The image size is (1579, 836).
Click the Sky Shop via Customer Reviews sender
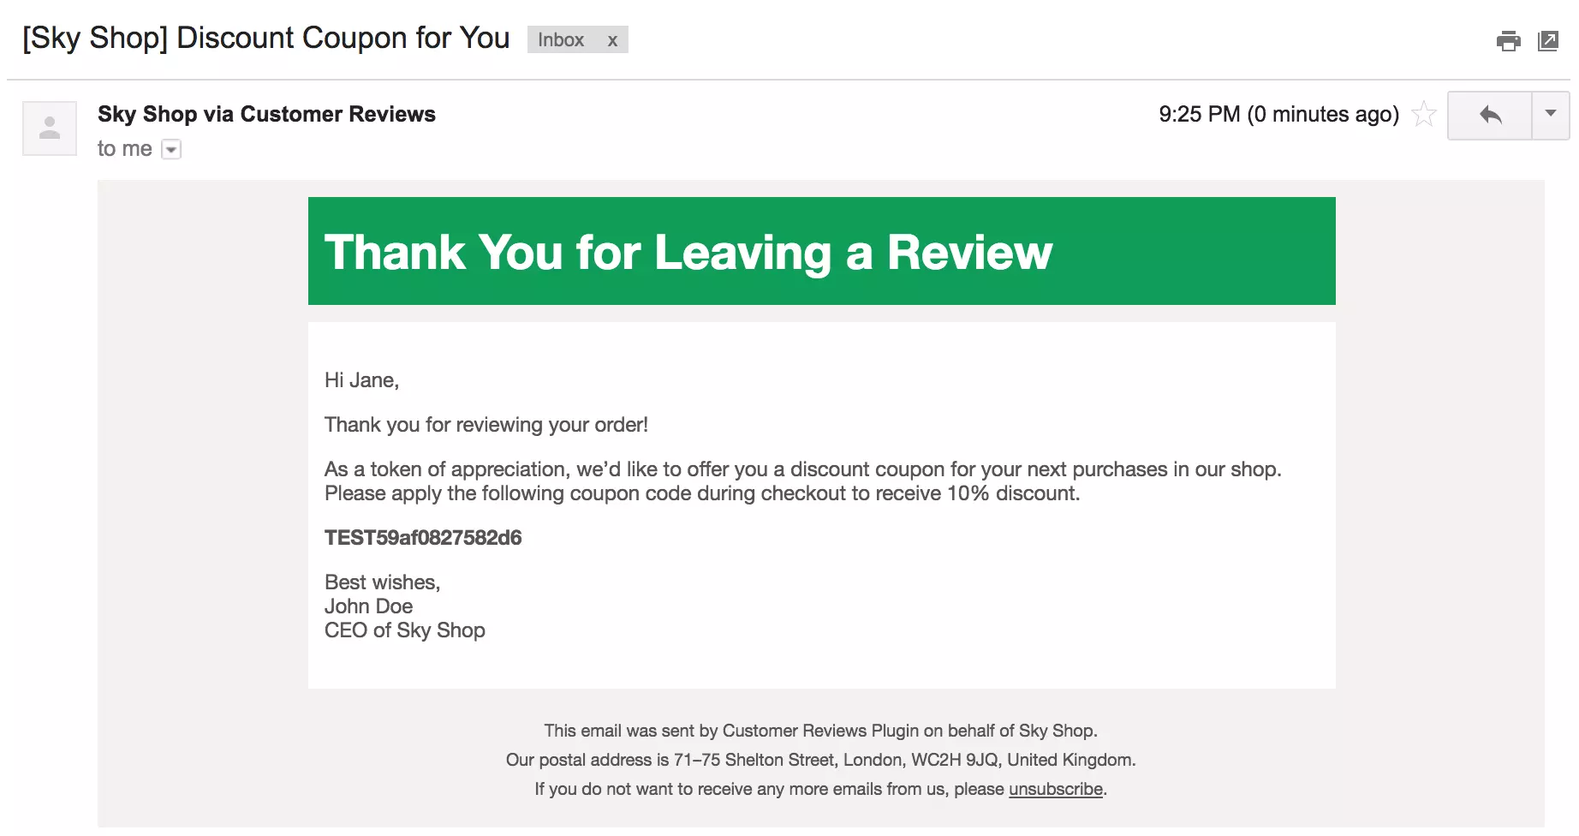[266, 113]
